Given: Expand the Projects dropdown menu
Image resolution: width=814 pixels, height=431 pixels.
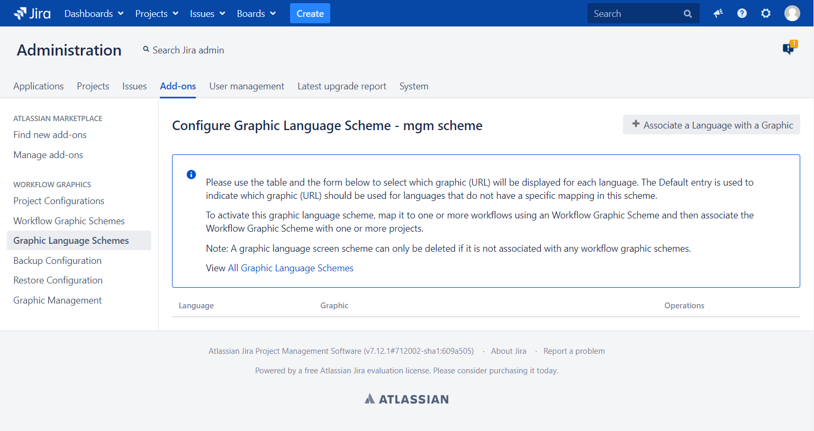Looking at the screenshot, I should click(157, 13).
